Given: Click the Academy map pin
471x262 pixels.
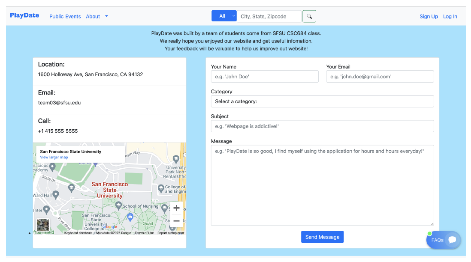Looking at the screenshot, I should pyautogui.click(x=52, y=167).
